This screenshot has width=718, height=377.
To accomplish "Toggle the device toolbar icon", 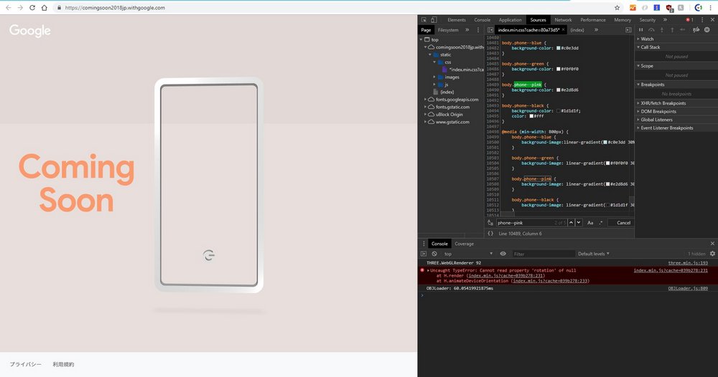I will 434,19.
